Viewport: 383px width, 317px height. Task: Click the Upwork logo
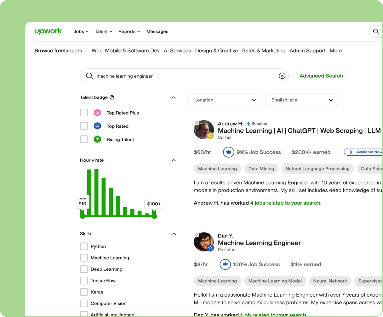48,31
